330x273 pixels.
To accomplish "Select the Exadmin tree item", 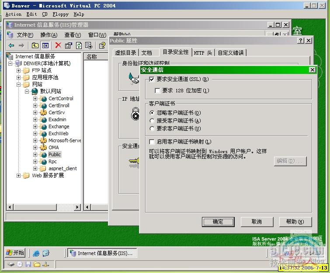I will pos(57,119).
